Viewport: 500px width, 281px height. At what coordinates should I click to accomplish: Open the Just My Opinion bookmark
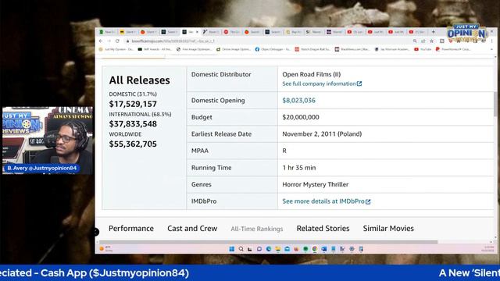116,49
